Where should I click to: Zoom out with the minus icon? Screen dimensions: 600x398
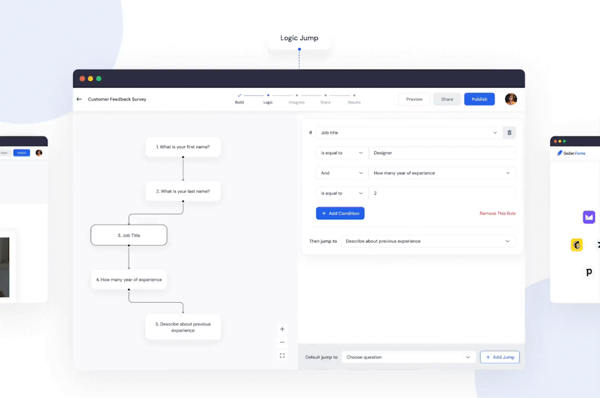click(x=282, y=342)
